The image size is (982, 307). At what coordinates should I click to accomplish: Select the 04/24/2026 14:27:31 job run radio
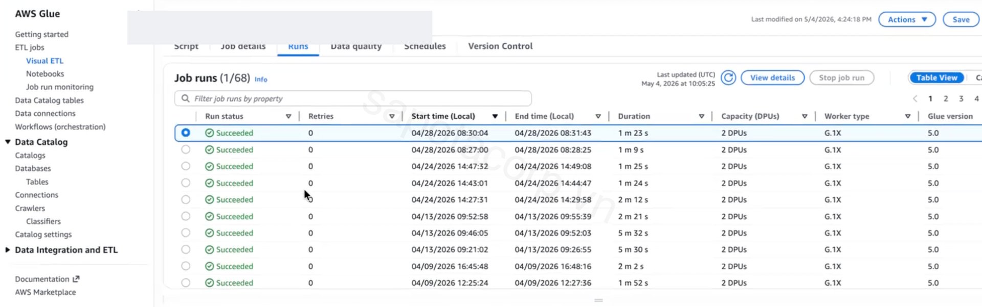coord(186,199)
